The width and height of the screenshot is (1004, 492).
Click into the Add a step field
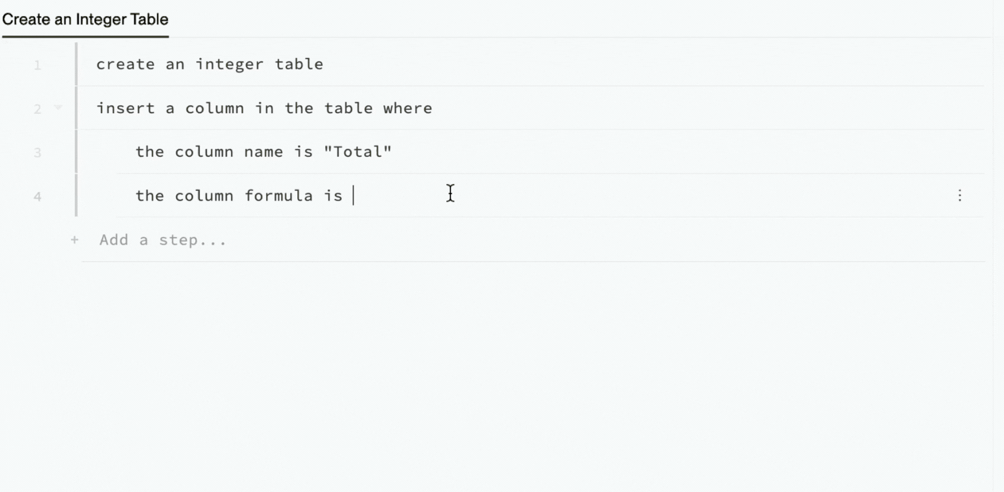pos(163,240)
